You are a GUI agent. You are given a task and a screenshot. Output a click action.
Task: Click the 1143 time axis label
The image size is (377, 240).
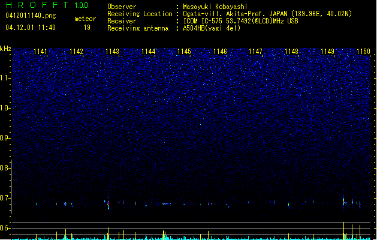(112, 52)
